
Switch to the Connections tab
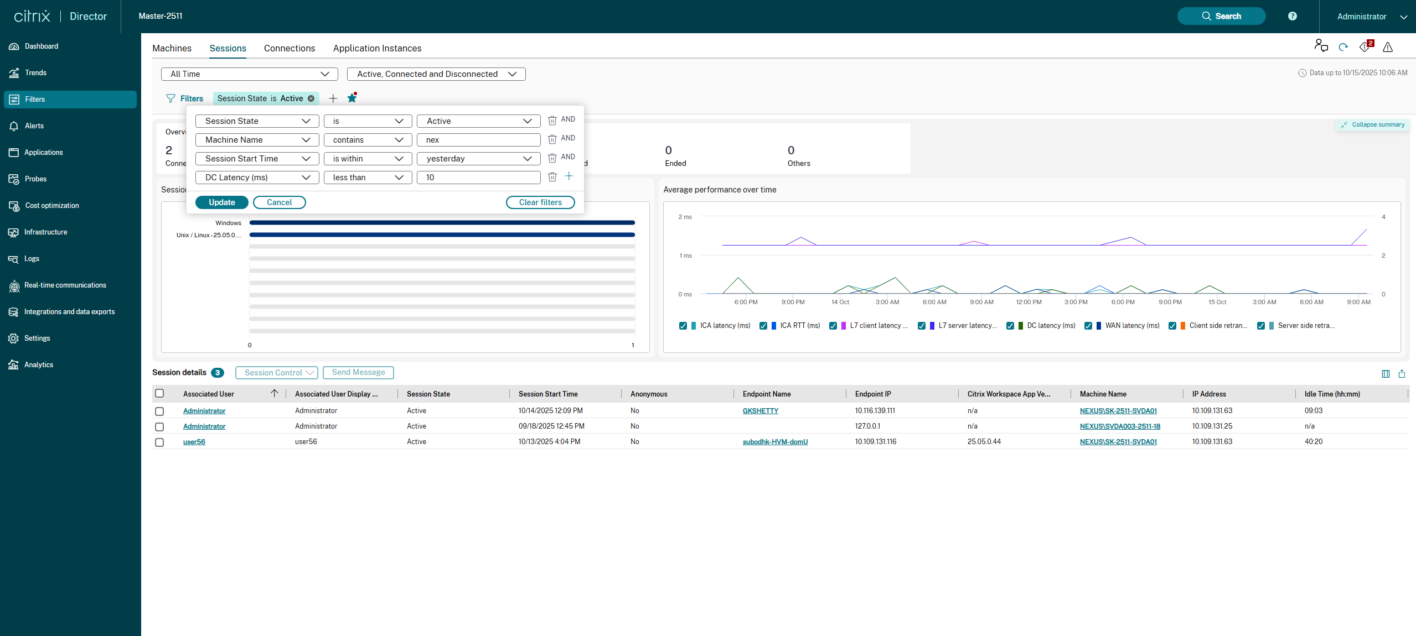coord(289,48)
